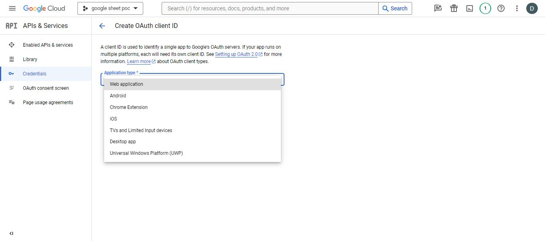Choose iOS application type
Screen dimensions: 545x241
[x=192, y=119]
